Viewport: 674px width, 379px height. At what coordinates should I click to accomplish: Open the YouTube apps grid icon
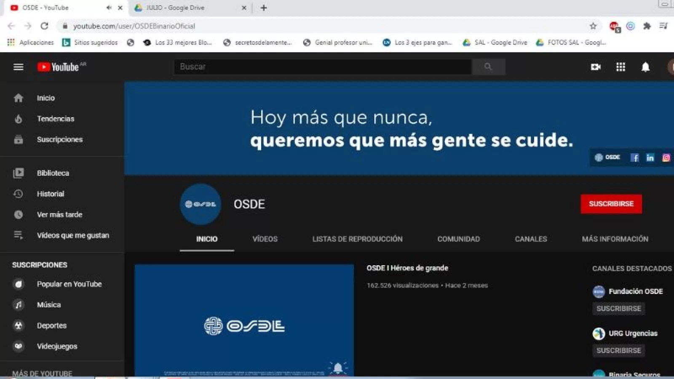(x=621, y=67)
